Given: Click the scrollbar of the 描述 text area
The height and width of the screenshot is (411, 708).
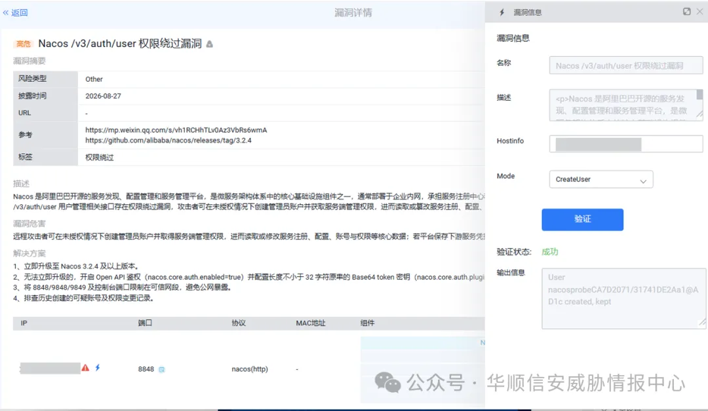Looking at the screenshot, I should pyautogui.click(x=699, y=95).
